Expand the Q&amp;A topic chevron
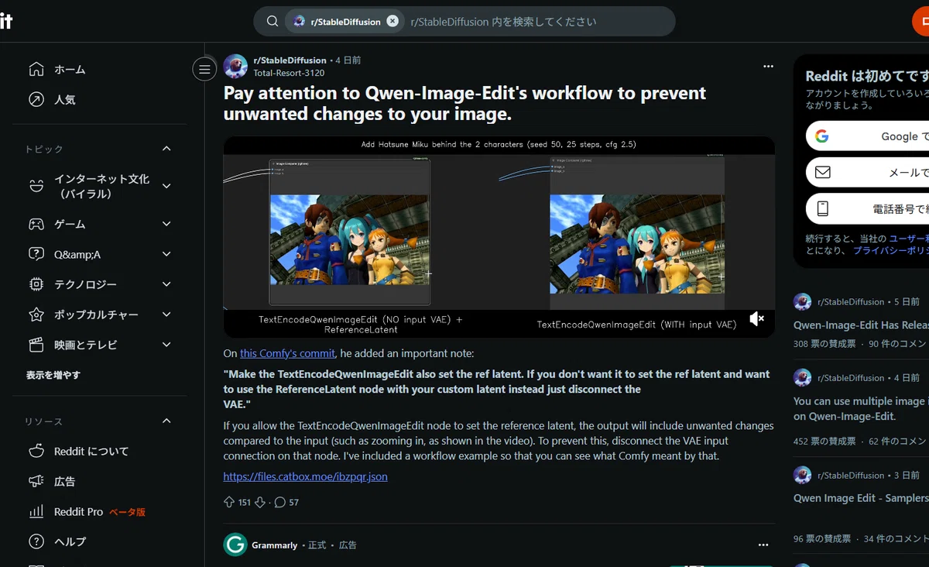Screen dimensions: 929x567 pos(166,254)
